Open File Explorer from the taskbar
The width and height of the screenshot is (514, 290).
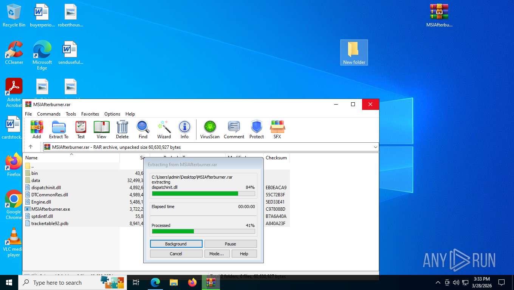pos(173,282)
